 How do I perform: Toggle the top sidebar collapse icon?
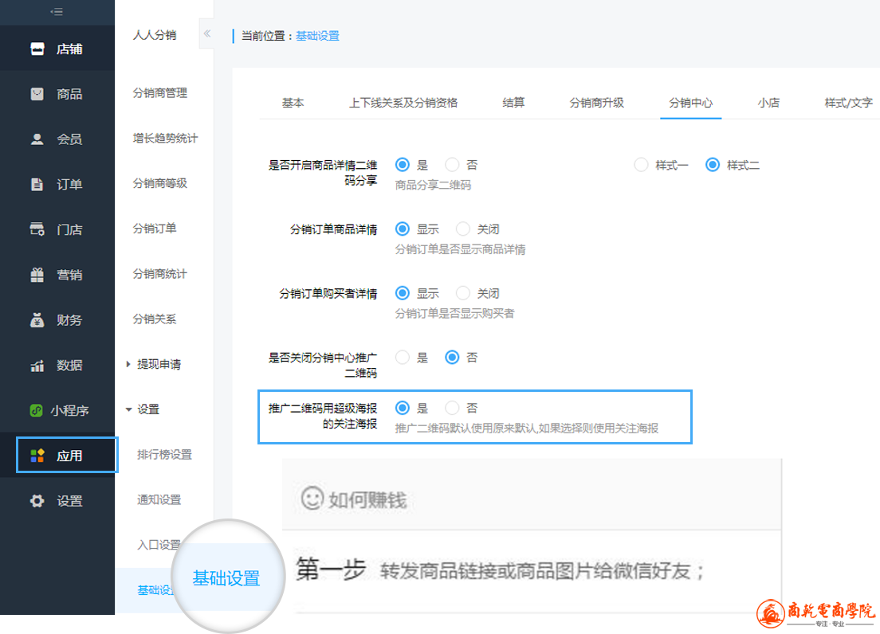point(57,12)
